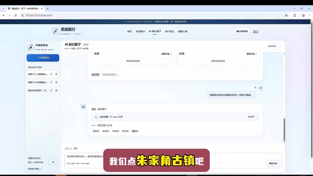The width and height of the screenshot is (313, 176).
Task: Reload the page in the browser
Action: (15, 15)
